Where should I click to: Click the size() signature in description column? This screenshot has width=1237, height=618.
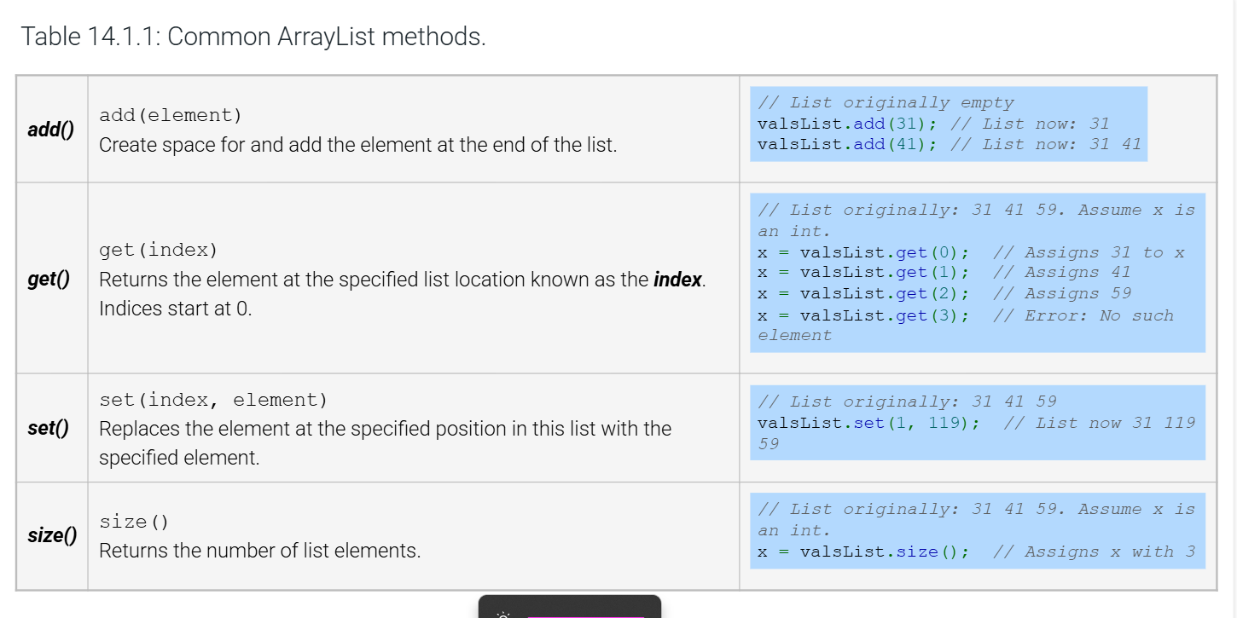click(x=134, y=521)
